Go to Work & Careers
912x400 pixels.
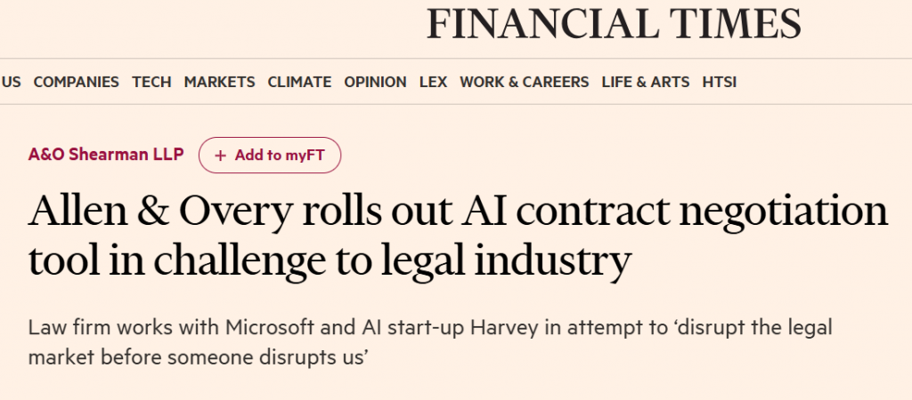pos(524,82)
